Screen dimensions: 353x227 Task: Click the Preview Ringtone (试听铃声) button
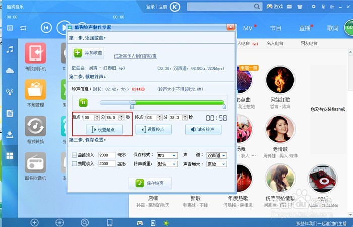pyautogui.click(x=203, y=130)
